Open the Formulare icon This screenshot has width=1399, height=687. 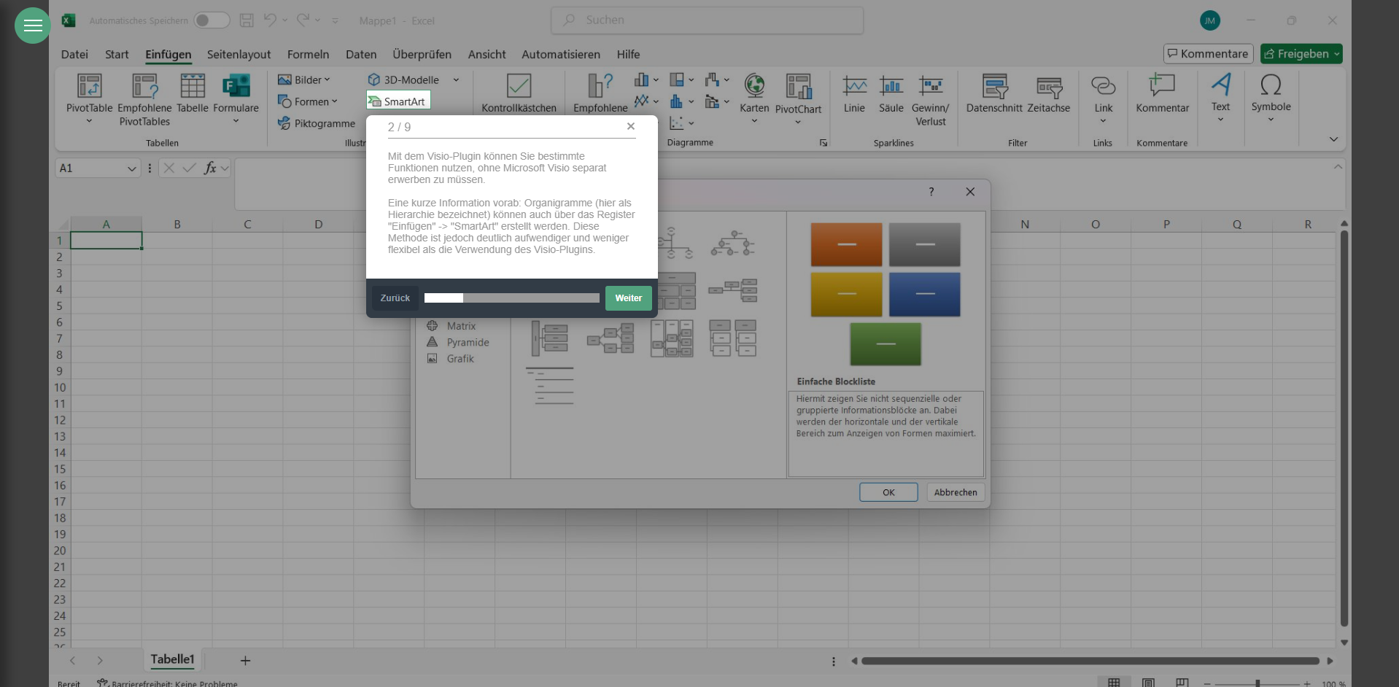pos(236,86)
